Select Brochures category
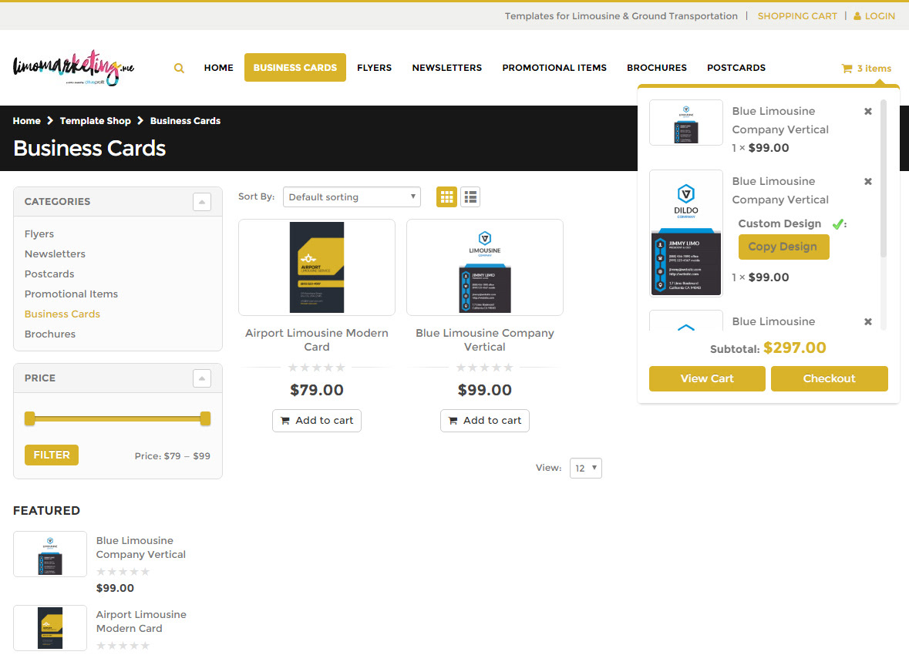This screenshot has width=909, height=655. point(50,334)
